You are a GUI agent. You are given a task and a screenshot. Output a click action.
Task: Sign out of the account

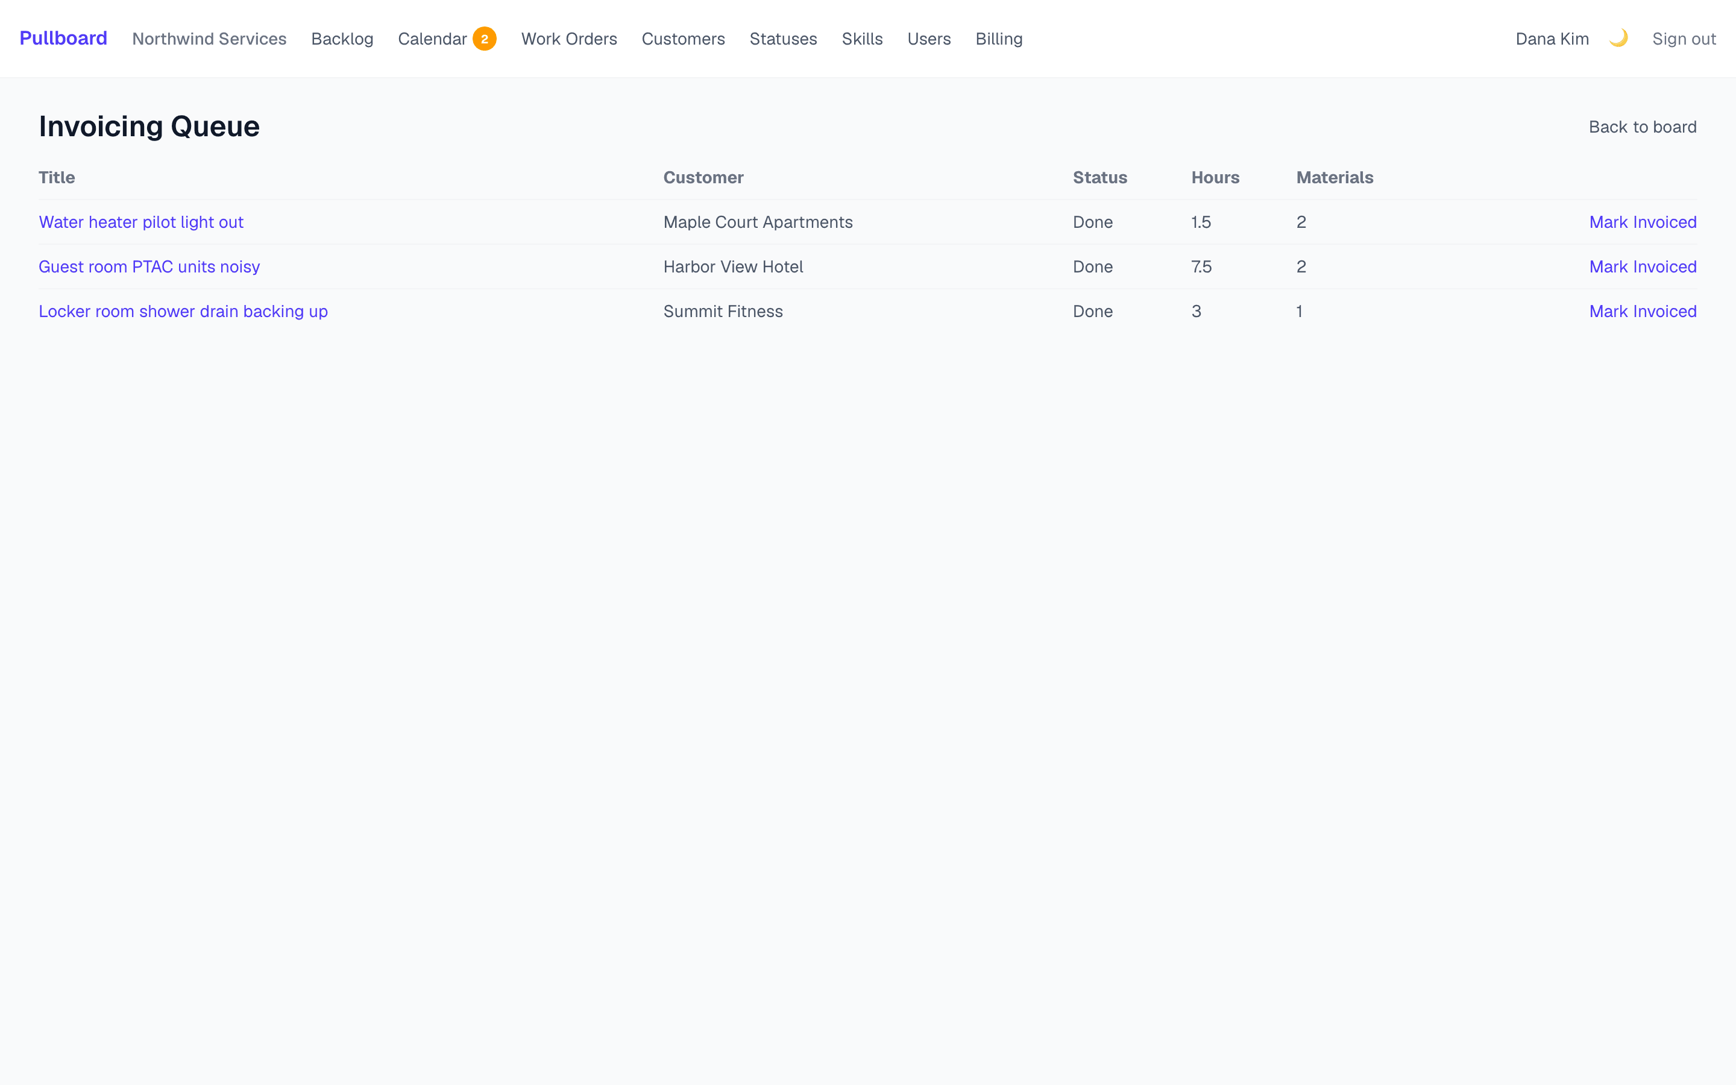click(x=1684, y=39)
